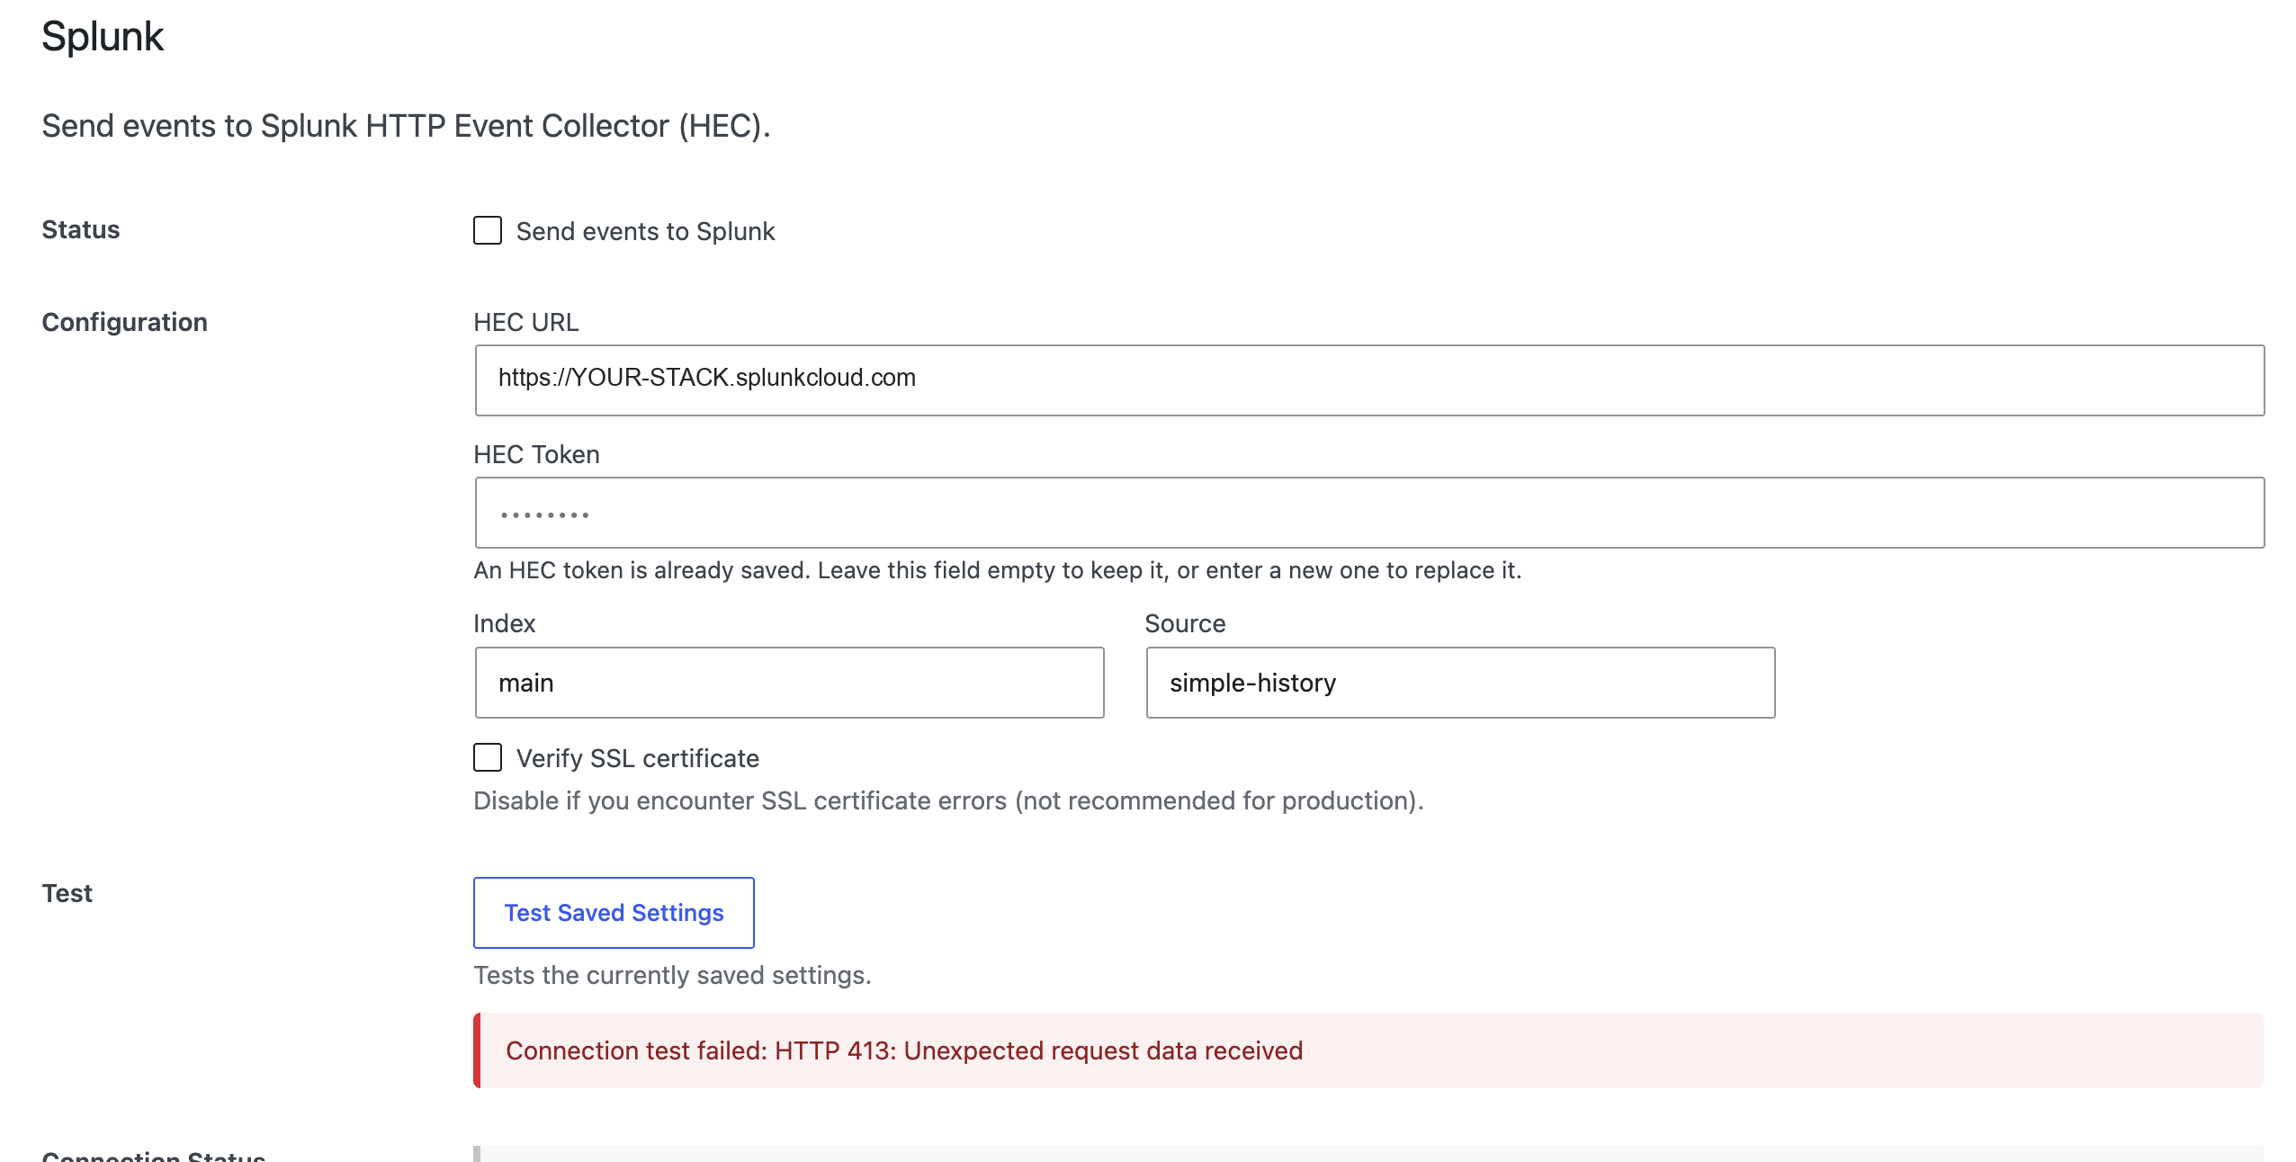The image size is (2296, 1162).
Task: Click the Send events to Splunk label
Action: (x=645, y=231)
